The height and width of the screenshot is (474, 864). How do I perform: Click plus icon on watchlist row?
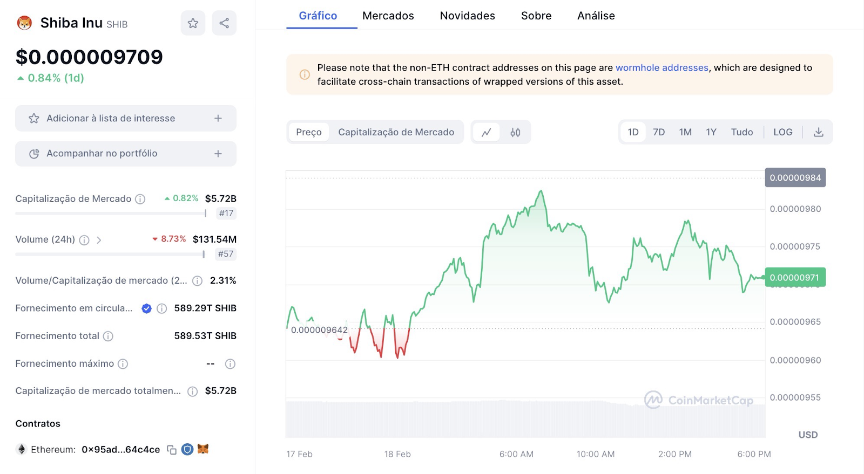[218, 118]
